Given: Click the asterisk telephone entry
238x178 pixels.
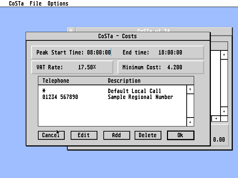Looking at the screenshot, I should 44,91.
